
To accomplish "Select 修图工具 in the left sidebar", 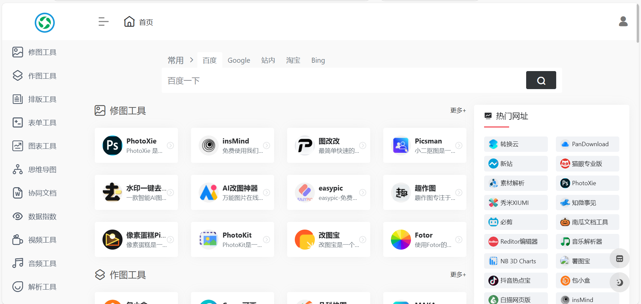I will tap(34, 52).
